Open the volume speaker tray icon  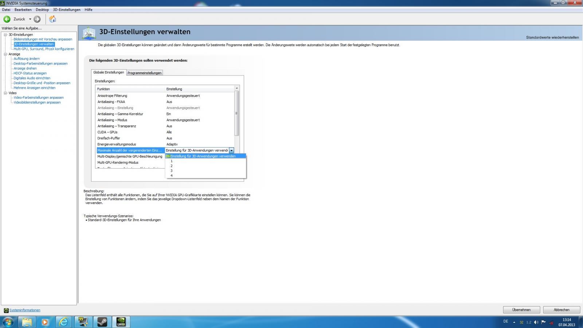click(x=536, y=322)
